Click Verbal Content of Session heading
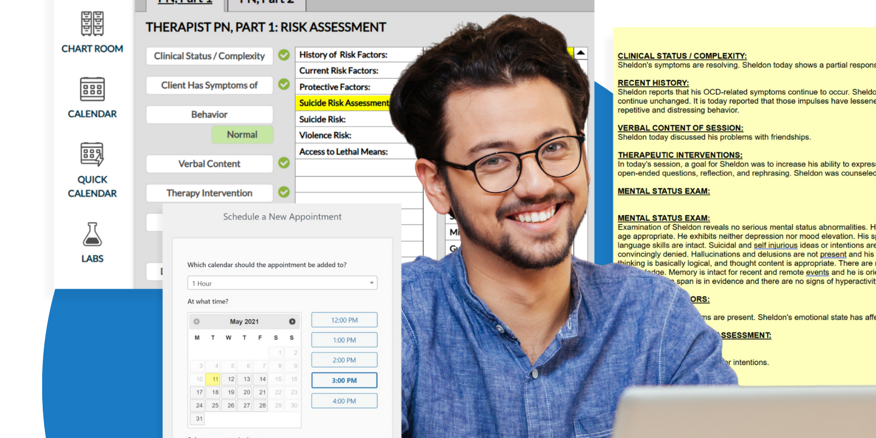Image resolution: width=876 pixels, height=438 pixels. click(681, 128)
